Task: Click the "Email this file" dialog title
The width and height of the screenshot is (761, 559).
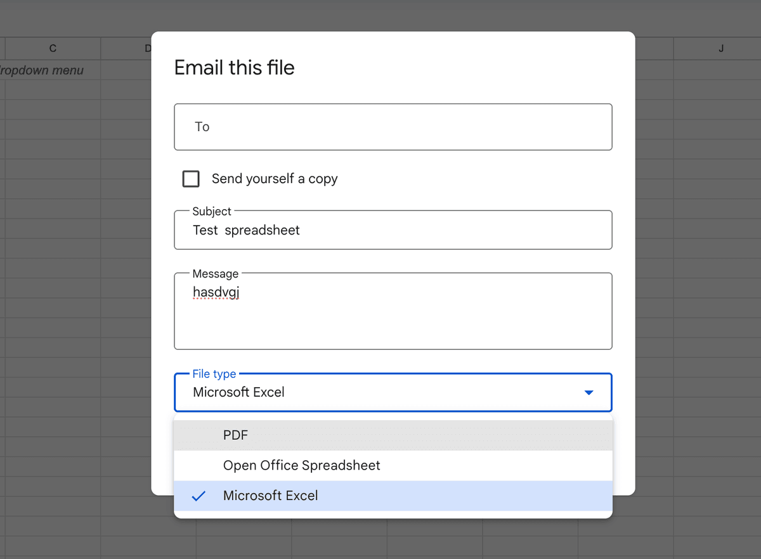Action: pos(234,67)
